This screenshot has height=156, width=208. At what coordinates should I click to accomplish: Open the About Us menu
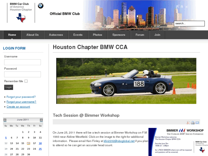(33, 35)
